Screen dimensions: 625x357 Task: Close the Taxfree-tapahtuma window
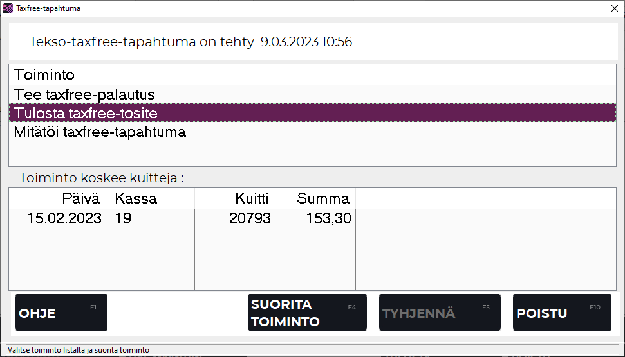(613, 8)
